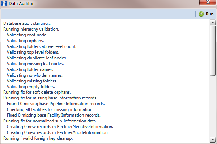The height and width of the screenshot is (144, 217).
Task: Click 'Running fix for missing base information records.'
Action: tap(50, 98)
